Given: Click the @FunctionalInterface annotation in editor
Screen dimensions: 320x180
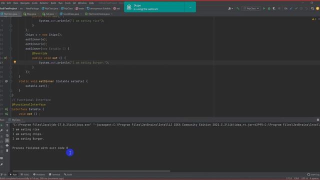Looking at the screenshot, I should 29,104.
